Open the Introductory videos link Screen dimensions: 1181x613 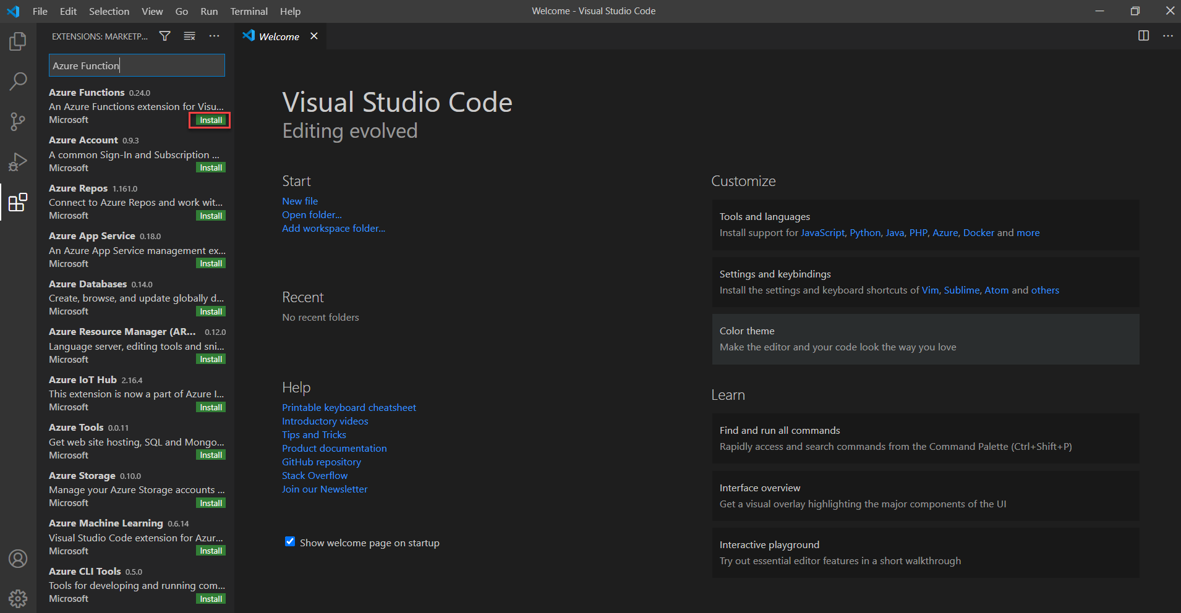[x=325, y=421]
